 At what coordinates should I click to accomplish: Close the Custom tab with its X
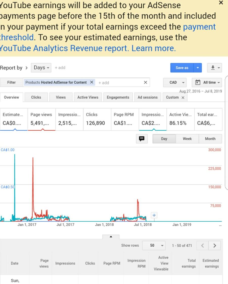[183, 98]
